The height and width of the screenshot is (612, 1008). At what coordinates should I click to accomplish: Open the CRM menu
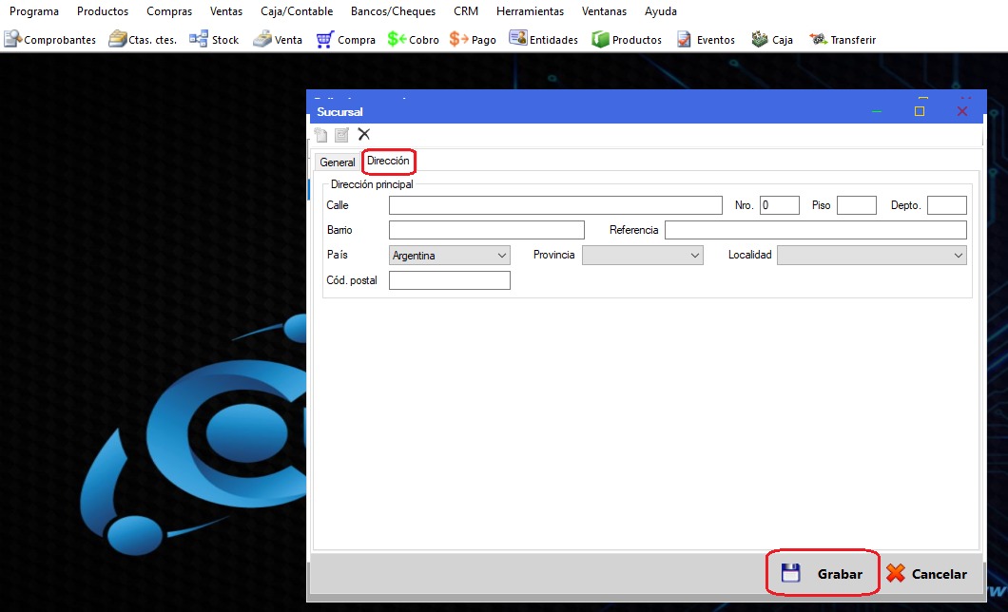coord(466,11)
